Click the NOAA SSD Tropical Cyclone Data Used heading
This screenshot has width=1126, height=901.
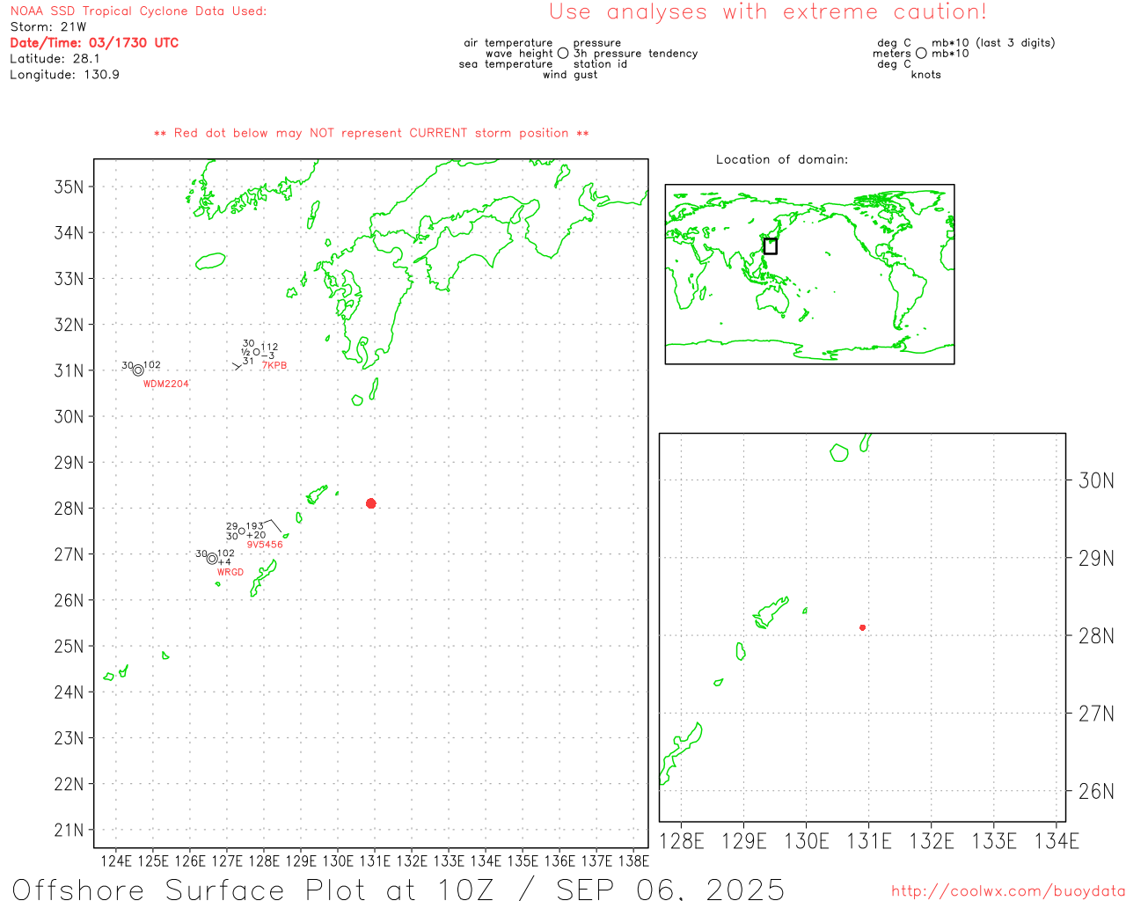(x=138, y=11)
